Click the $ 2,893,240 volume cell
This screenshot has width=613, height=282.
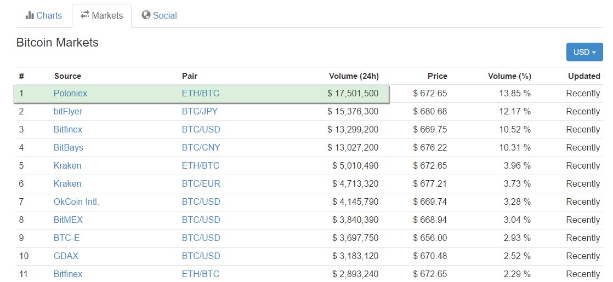click(355, 274)
